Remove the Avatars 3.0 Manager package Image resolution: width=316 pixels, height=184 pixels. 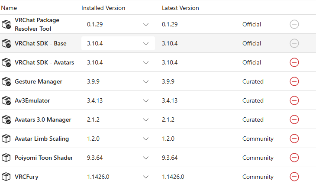pyautogui.click(x=294, y=119)
